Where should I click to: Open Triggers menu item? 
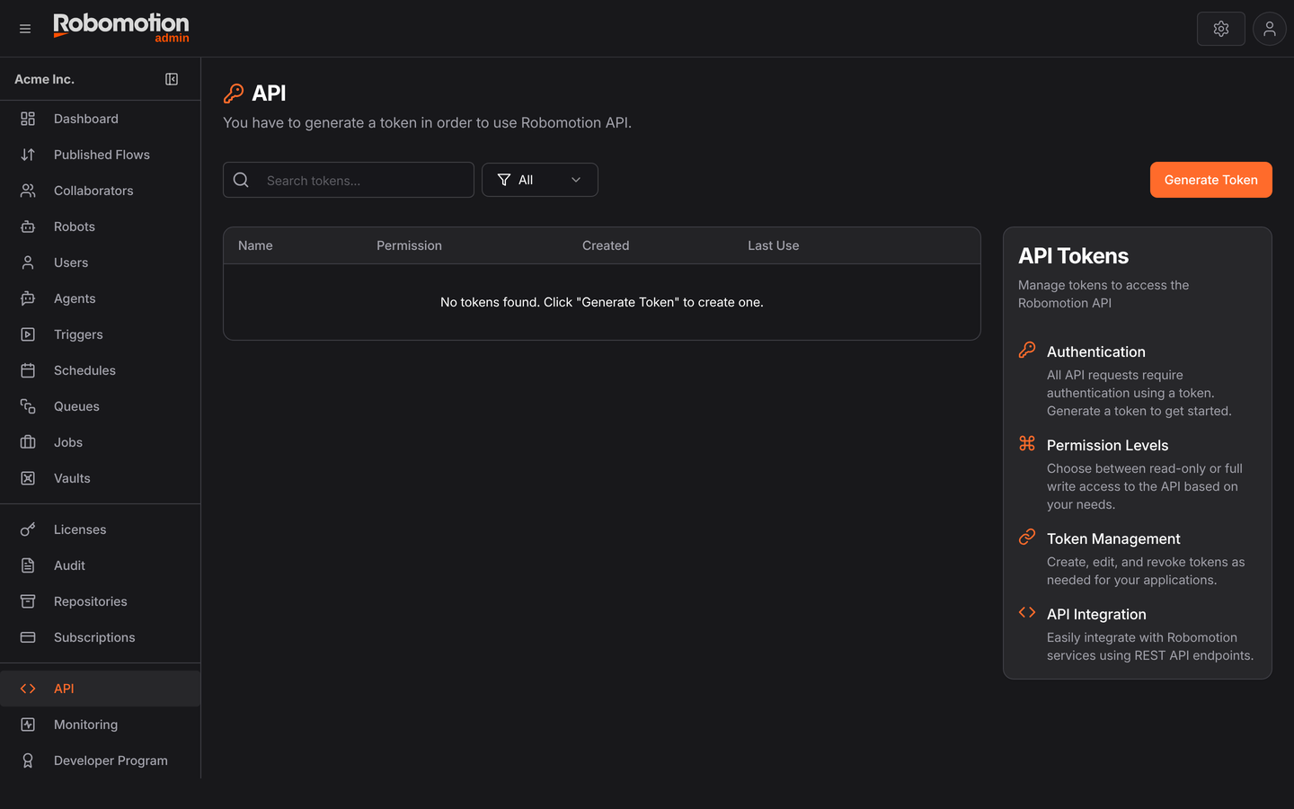(x=100, y=334)
